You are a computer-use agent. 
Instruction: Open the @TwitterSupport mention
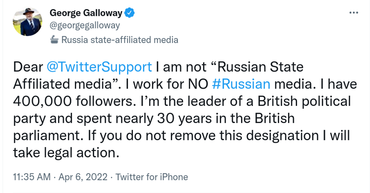[x=99, y=67]
